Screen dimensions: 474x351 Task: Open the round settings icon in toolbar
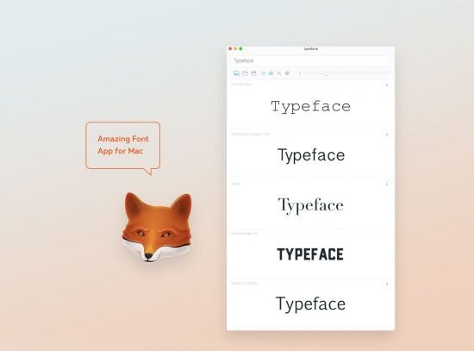point(287,73)
